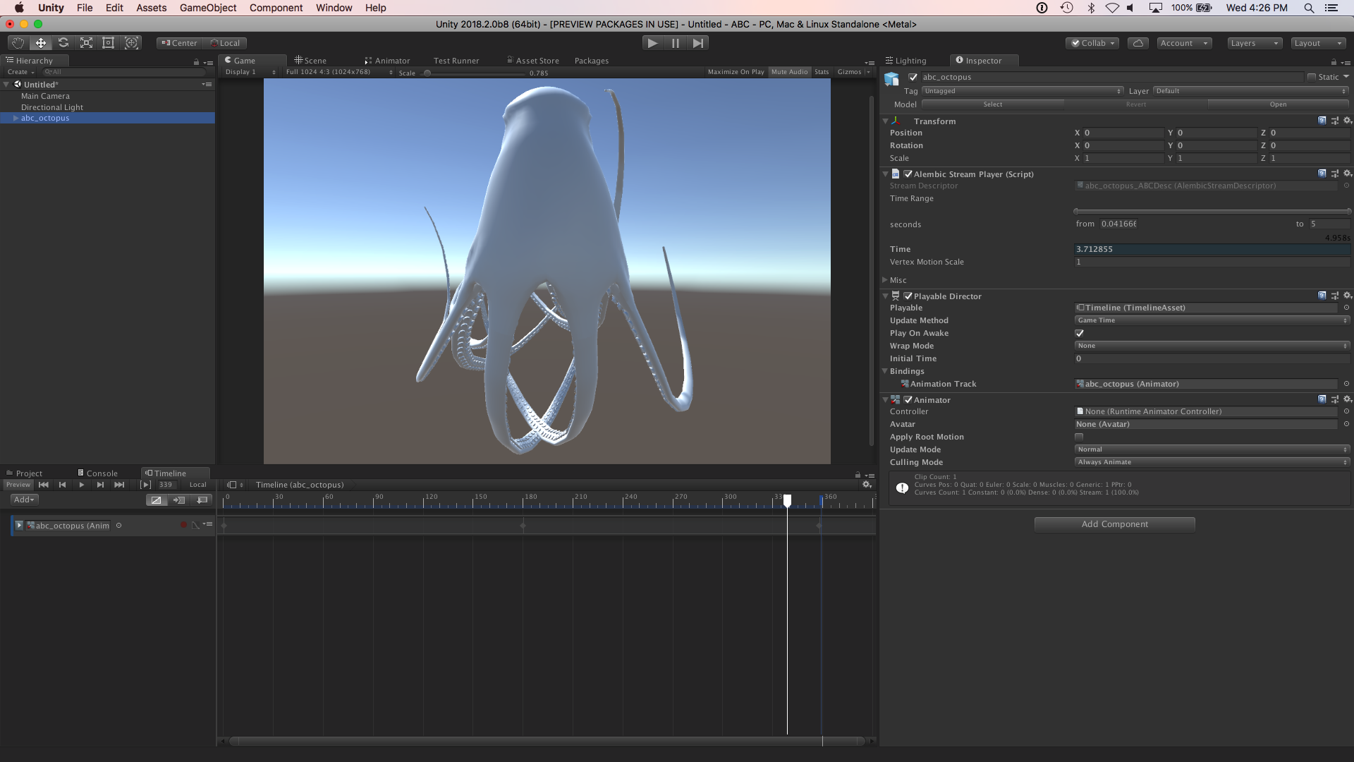This screenshot has width=1354, height=762.
Task: Click the Time value input field
Action: coord(1211,249)
